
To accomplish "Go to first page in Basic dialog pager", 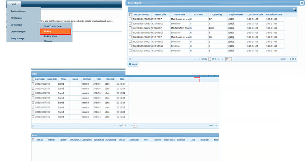I will (194, 59).
